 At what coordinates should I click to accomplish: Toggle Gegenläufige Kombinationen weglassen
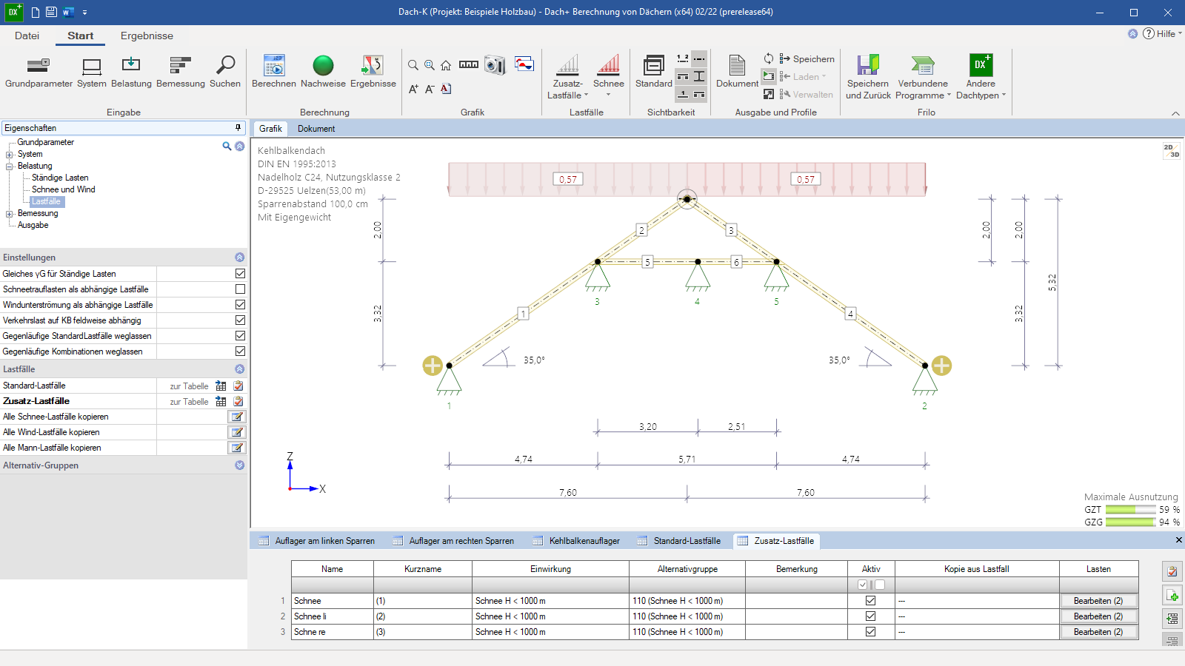tap(240, 351)
